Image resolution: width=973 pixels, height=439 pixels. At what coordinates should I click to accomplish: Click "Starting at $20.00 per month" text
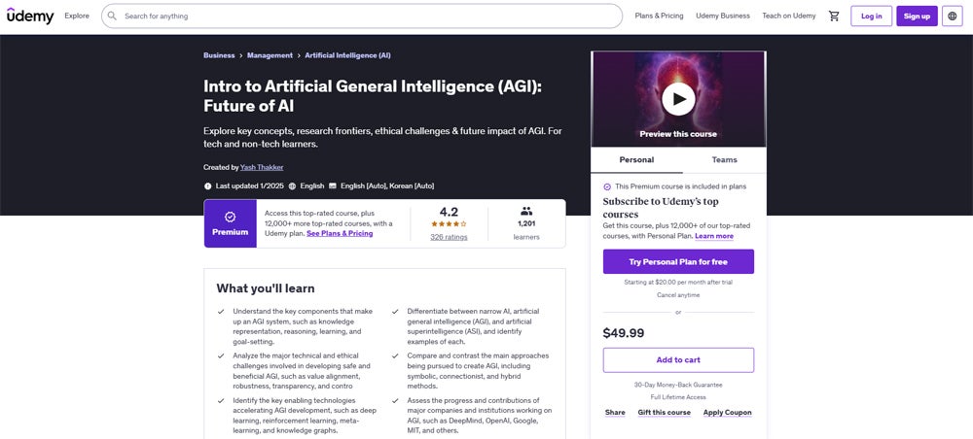pos(678,283)
